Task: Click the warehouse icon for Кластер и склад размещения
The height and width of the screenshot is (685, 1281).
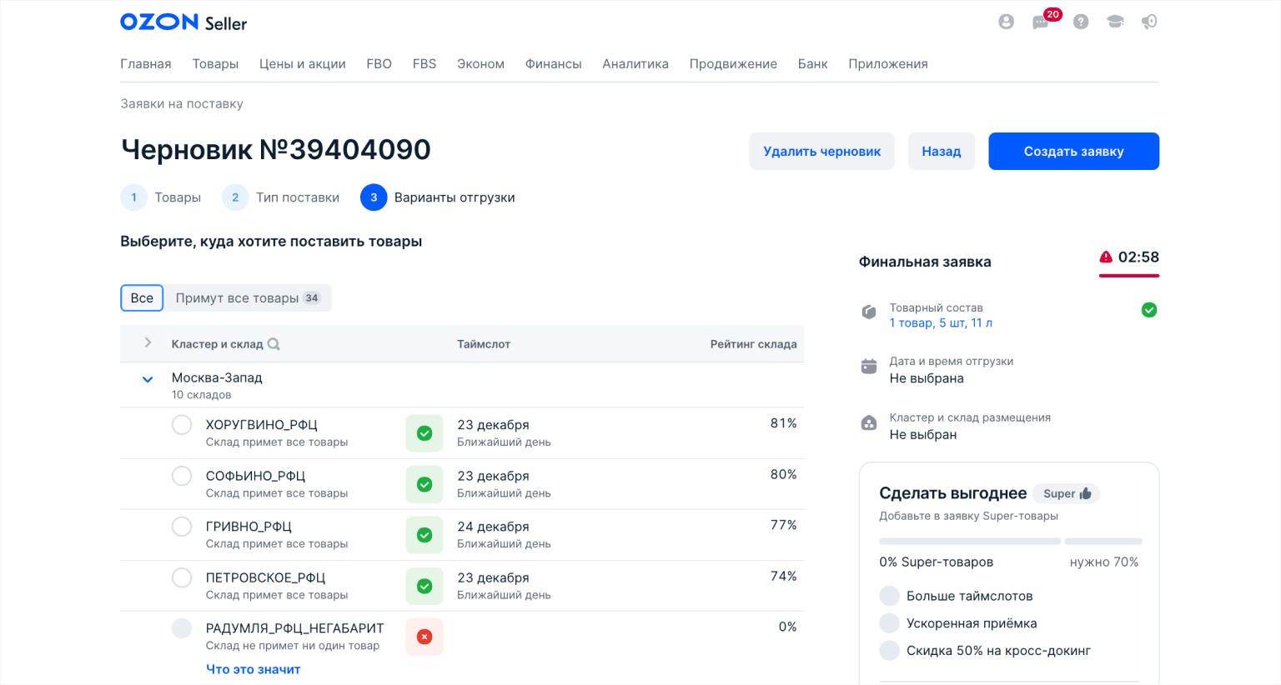Action: [x=869, y=422]
